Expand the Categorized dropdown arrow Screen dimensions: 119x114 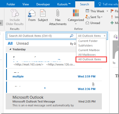[76, 24]
